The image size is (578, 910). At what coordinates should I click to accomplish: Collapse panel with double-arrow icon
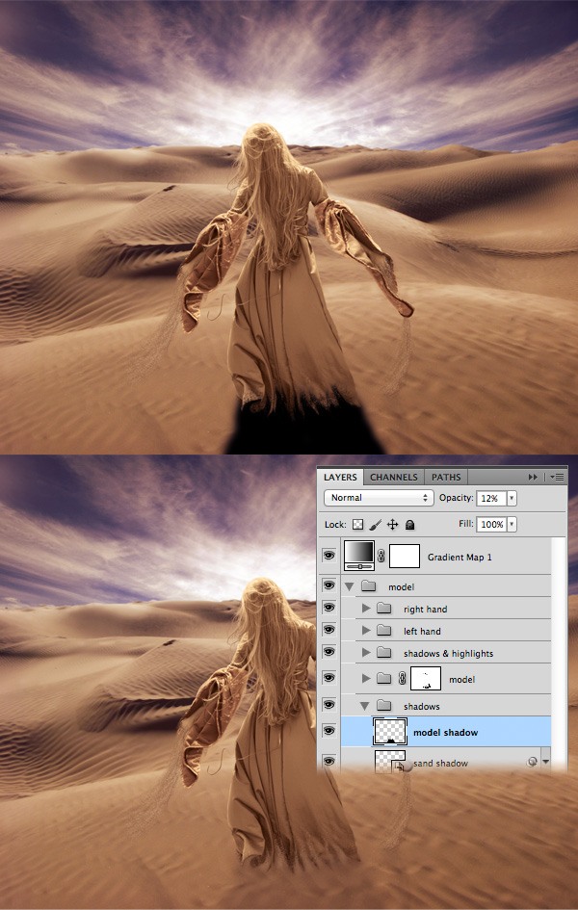533,477
